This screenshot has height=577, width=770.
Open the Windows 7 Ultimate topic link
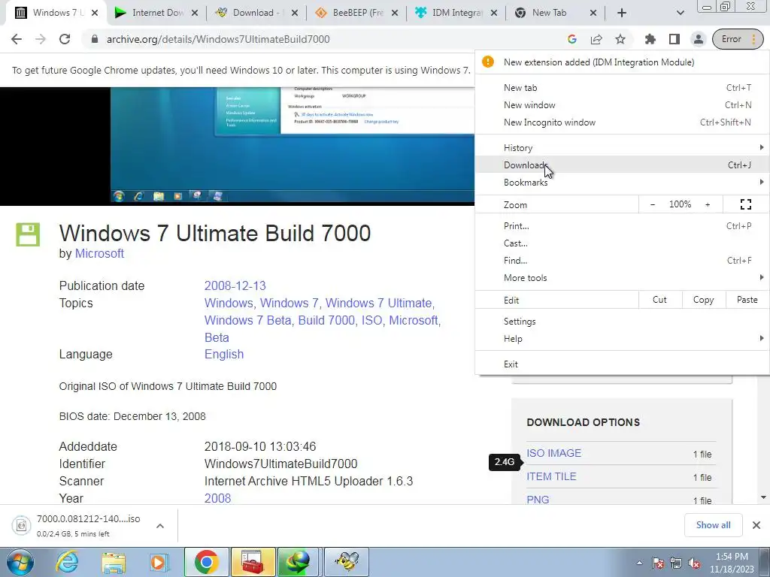pyautogui.click(x=379, y=304)
